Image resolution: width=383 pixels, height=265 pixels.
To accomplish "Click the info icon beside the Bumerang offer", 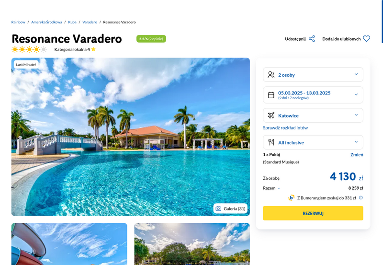I will point(361,198).
